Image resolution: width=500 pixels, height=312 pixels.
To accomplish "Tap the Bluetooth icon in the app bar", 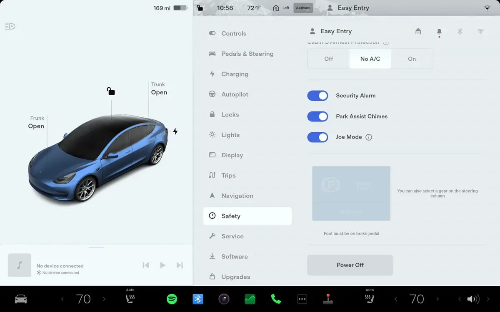I will click(x=197, y=299).
